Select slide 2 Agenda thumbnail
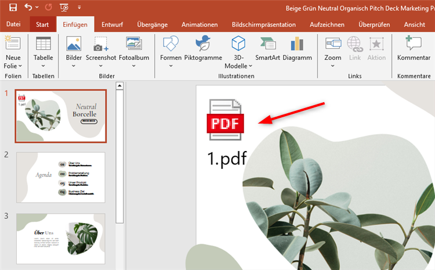 point(61,177)
